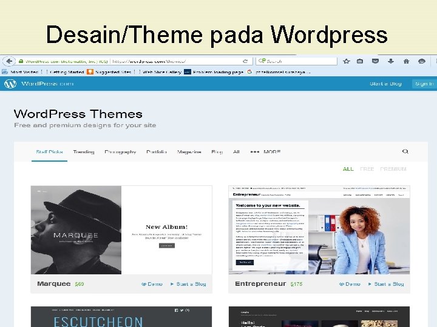437x327 pixels.
Task: Filter themes to FREE only
Action: pos(367,169)
